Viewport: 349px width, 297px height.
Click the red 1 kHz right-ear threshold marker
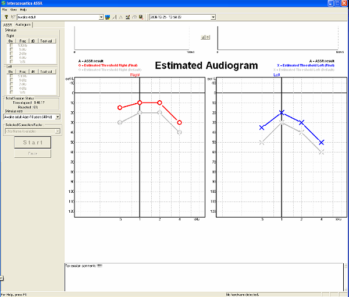tap(140, 102)
